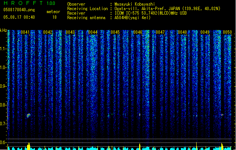Click the 0.8 frequency axis label
Screen dimensions: 236x150
click(x=3, y=105)
